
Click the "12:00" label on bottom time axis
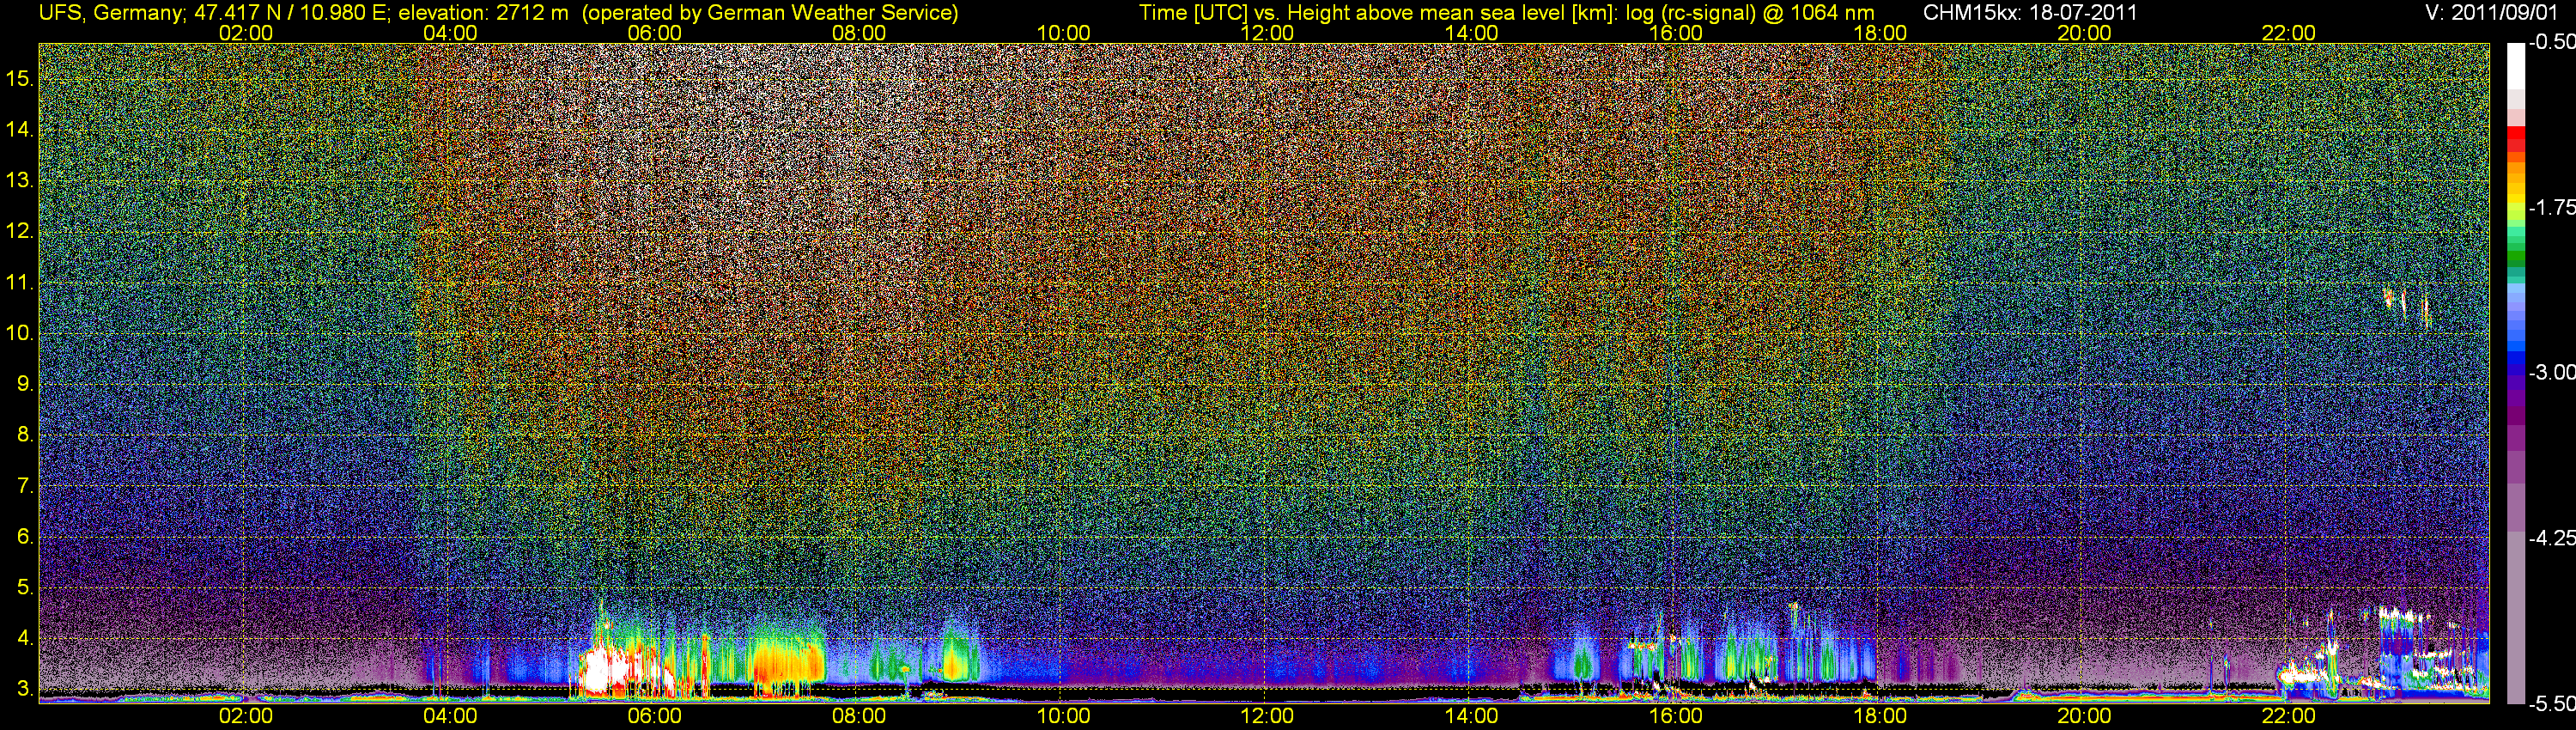(x=1267, y=716)
